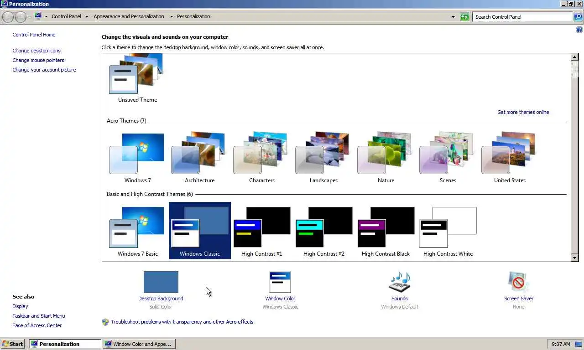The image size is (584, 350).
Task: Click the Control Panel breadcrumb
Action: coord(66,16)
